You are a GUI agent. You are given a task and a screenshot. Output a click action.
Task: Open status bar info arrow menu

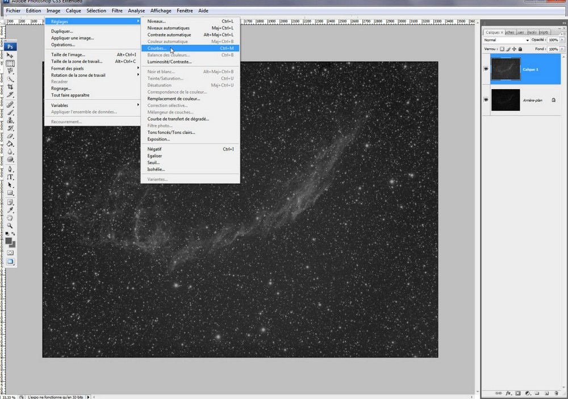pos(88,397)
